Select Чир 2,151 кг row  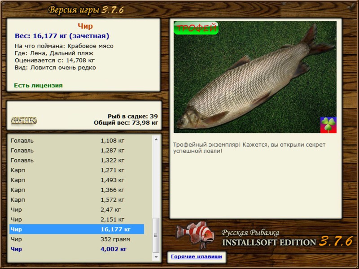coord(77,219)
